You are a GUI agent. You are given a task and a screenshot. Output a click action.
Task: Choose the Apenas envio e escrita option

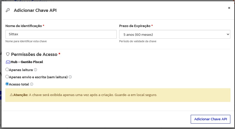click(x=7, y=77)
